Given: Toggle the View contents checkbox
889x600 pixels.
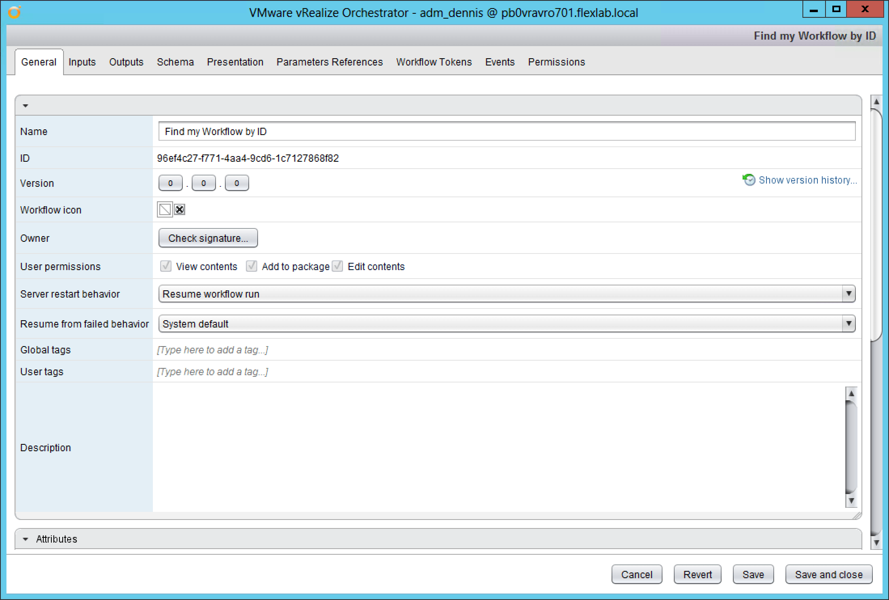Looking at the screenshot, I should 166,266.
